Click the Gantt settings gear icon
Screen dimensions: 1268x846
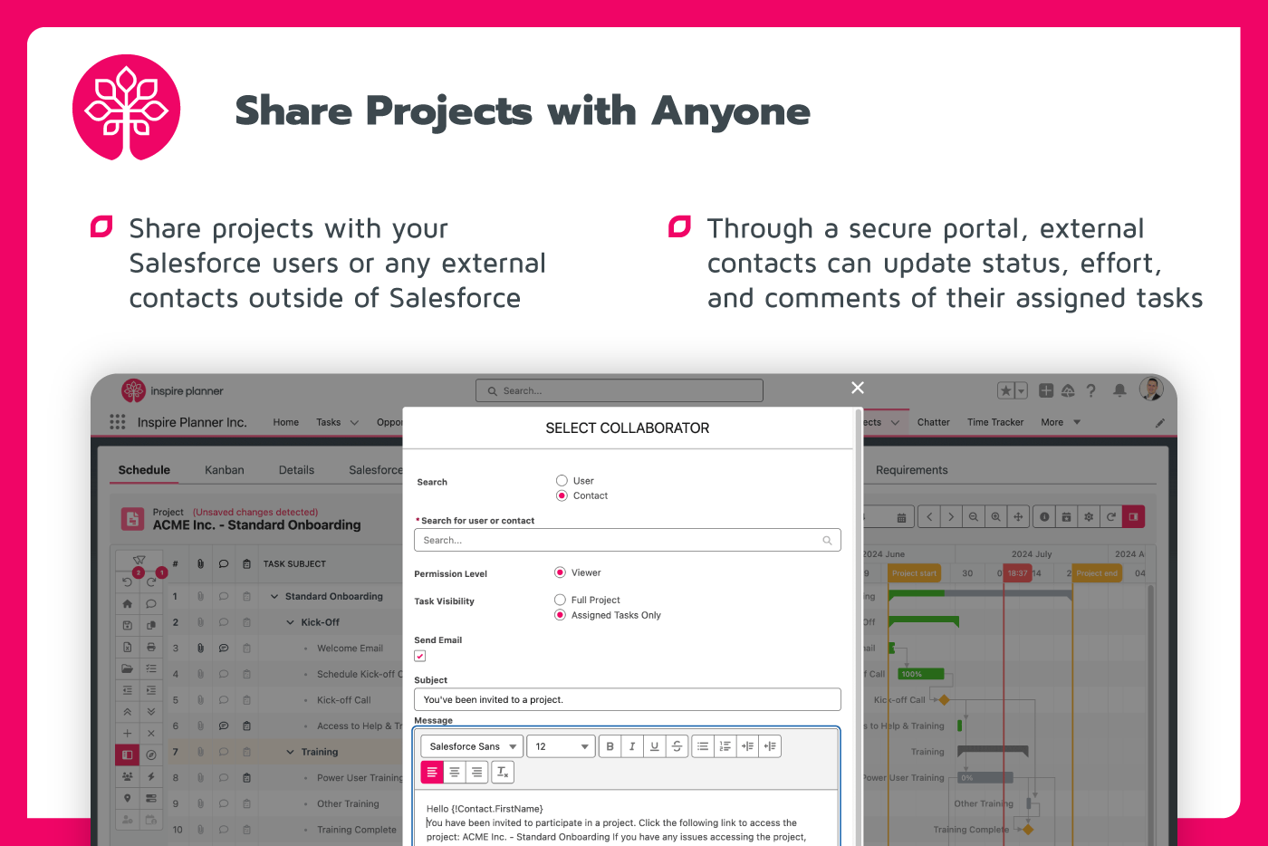click(x=1089, y=516)
